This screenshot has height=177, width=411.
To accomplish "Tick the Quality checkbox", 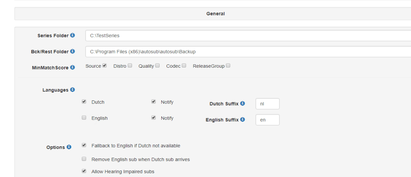I will [157, 66].
